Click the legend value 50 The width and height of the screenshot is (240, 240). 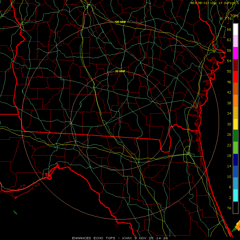[x=229, y=71]
